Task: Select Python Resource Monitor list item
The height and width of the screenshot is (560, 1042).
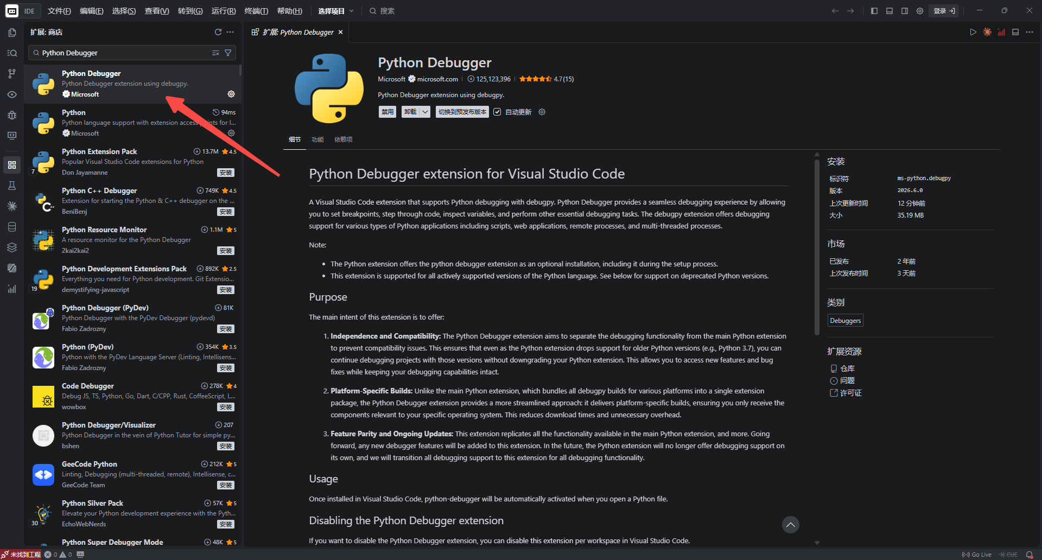Action: click(133, 240)
